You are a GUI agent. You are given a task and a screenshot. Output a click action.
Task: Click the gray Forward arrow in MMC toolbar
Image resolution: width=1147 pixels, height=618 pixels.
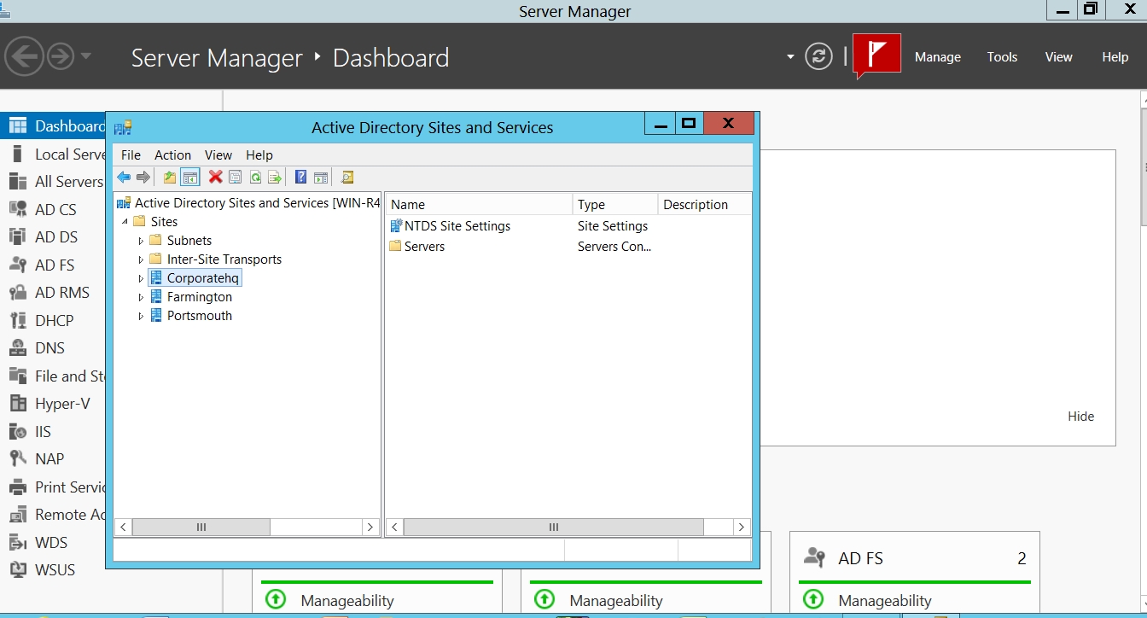[x=143, y=177]
